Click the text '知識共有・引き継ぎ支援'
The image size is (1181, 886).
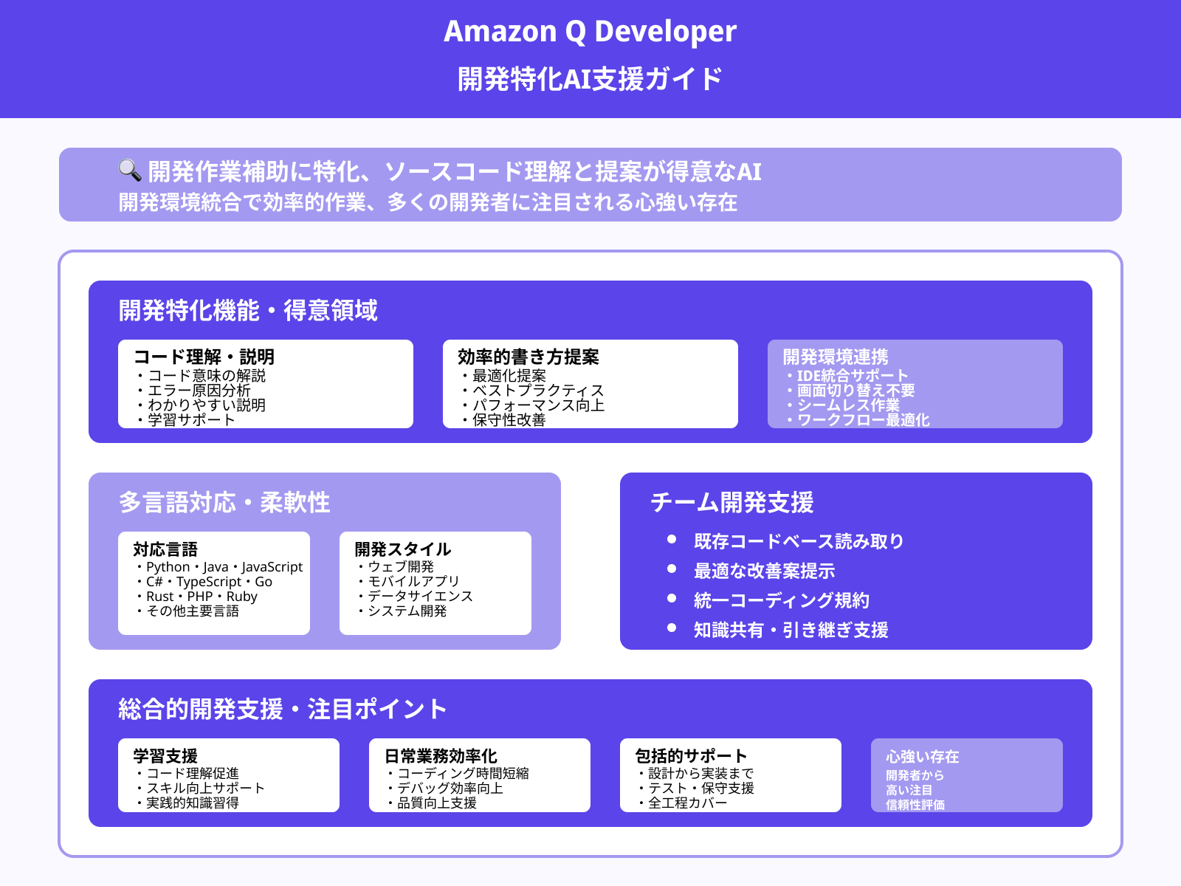click(x=791, y=630)
